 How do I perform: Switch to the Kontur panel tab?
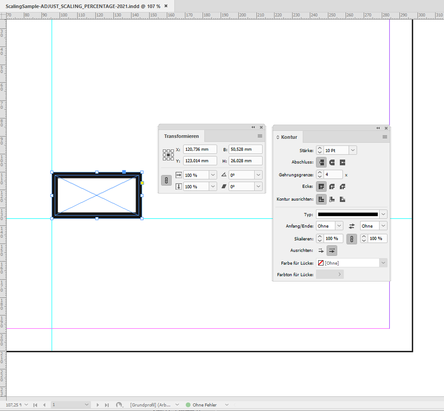tap(289, 137)
